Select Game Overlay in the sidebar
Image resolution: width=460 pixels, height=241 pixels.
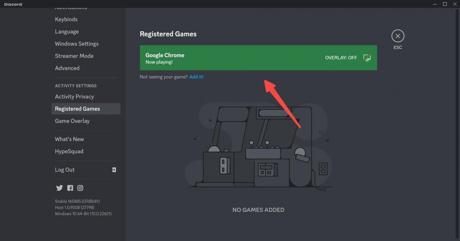point(72,121)
